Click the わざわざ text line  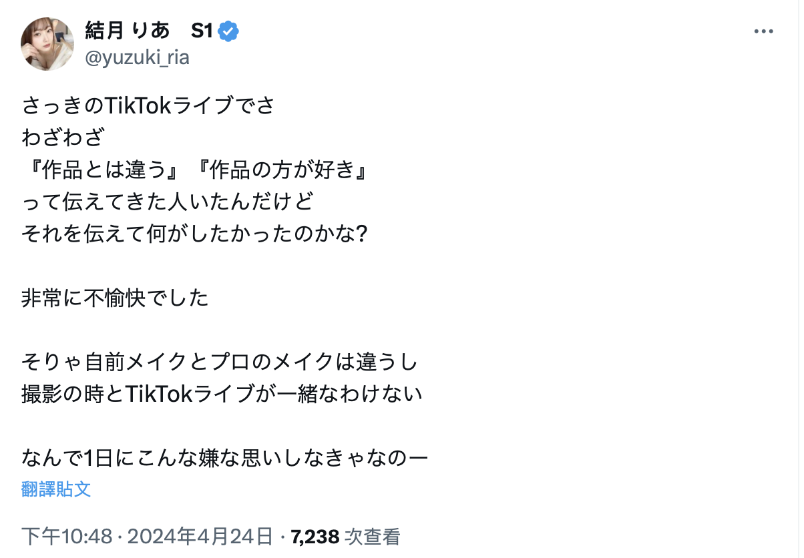[64, 138]
